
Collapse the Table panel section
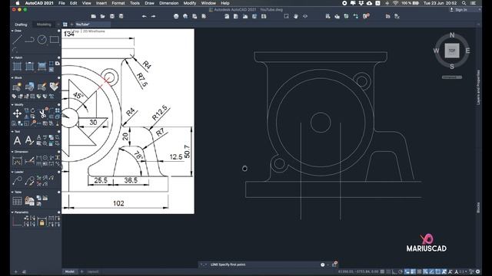click(x=12, y=192)
